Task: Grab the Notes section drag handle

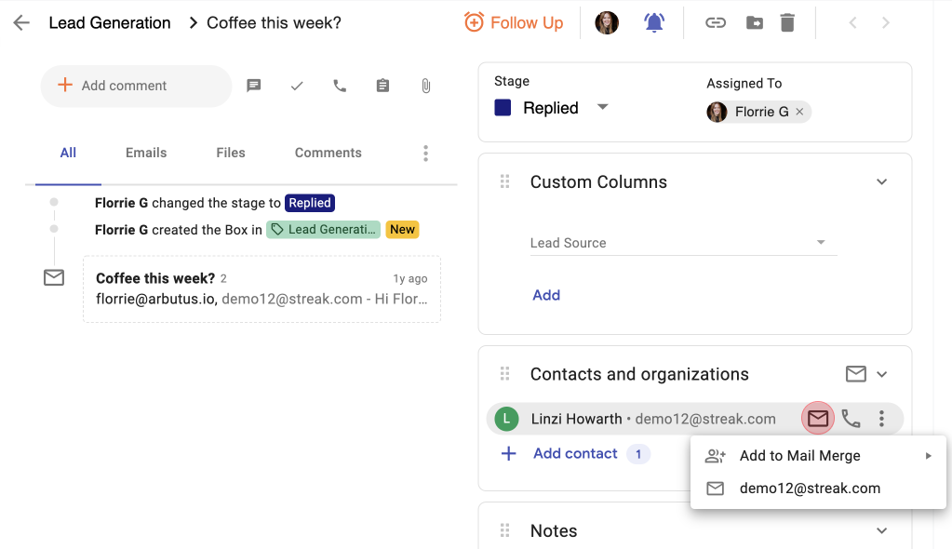Action: click(504, 530)
